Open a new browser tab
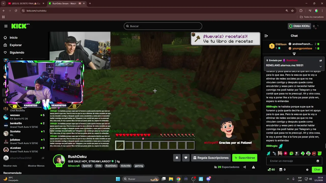This screenshot has width=326, height=183. [x=90, y=4]
